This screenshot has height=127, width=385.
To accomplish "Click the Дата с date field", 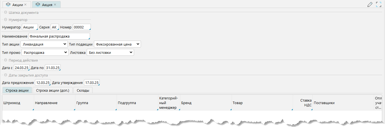I will 22,68.
